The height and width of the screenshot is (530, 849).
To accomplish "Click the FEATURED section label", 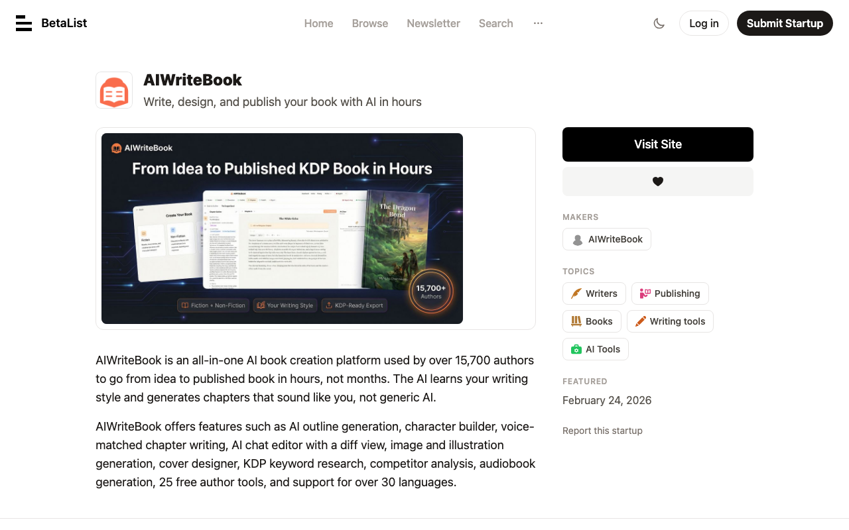I will coord(585,382).
